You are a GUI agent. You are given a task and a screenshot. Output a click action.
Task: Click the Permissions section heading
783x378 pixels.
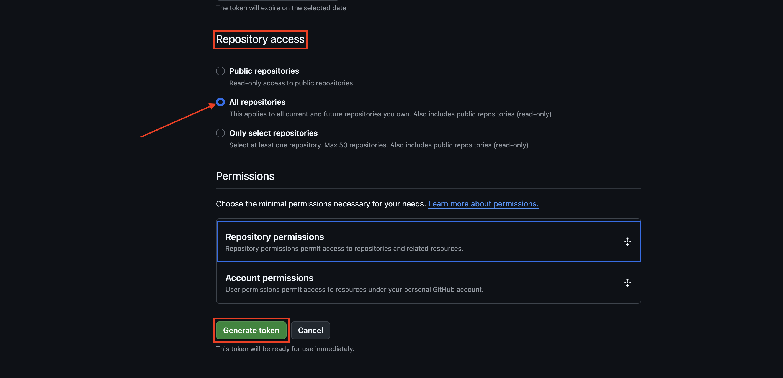[x=245, y=176]
